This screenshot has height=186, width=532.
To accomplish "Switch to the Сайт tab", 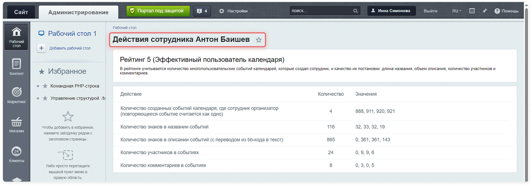I will click(21, 12).
